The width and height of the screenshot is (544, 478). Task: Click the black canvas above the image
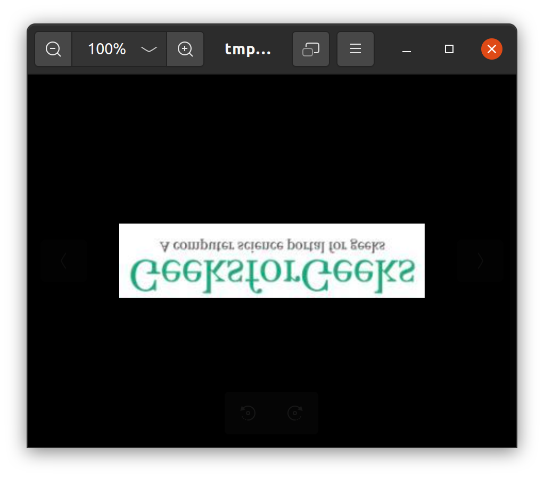pos(271,149)
